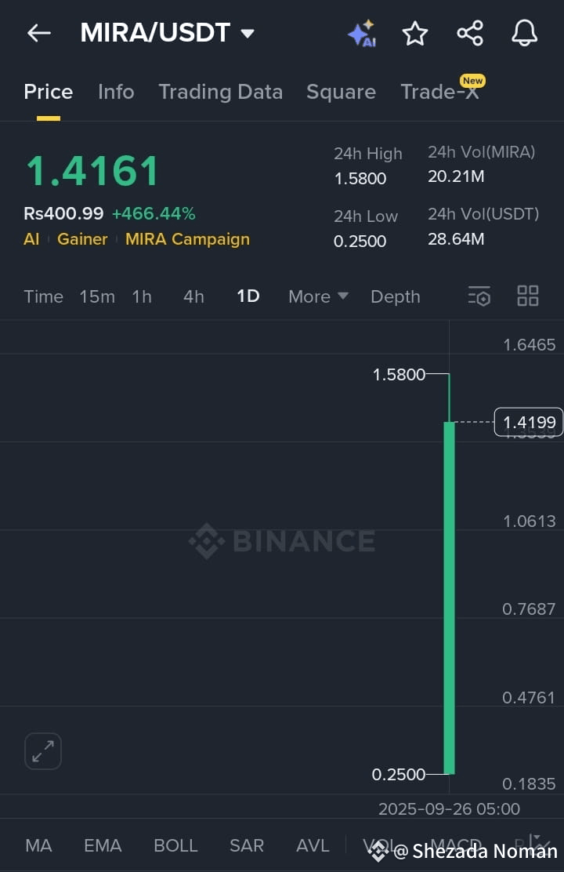Viewport: 564px width, 872px height.
Task: Click the 24h High value 1.5800
Action: (360, 179)
